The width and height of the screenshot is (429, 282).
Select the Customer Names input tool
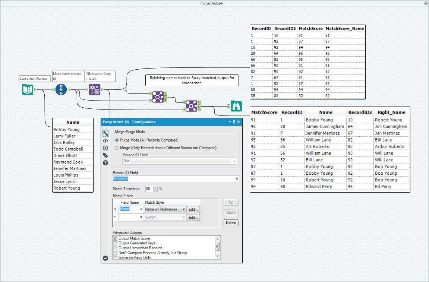(28, 90)
